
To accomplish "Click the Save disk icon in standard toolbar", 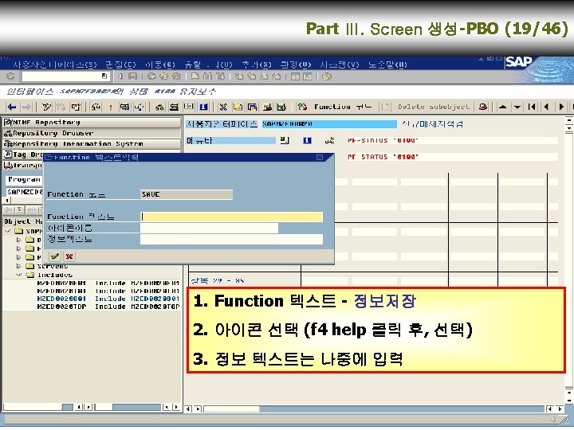I will click(x=132, y=76).
